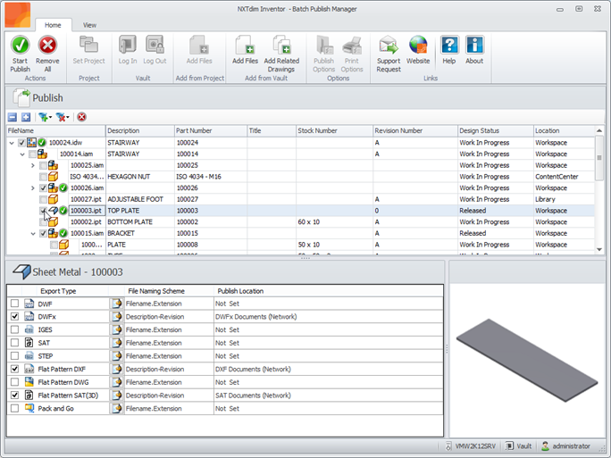Collapse the 100014.iam tree node
The image size is (611, 458).
pos(22,154)
